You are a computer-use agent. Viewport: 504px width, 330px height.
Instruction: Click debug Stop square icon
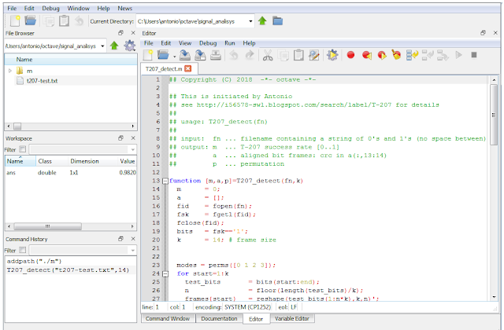point(474,55)
